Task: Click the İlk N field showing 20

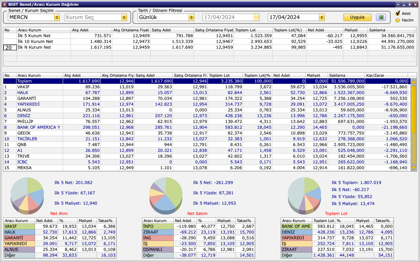Action: (x=10, y=47)
